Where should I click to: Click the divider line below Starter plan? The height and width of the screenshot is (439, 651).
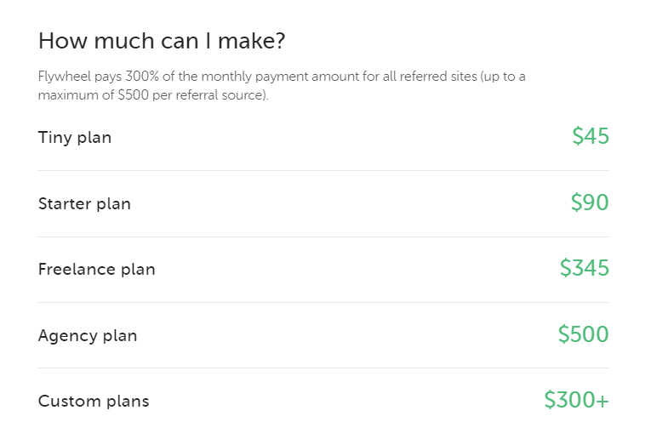click(323, 237)
